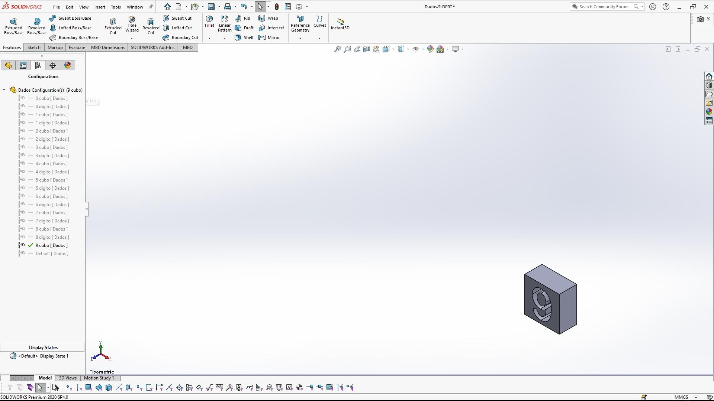Open the Edit Appearance color icon
The width and height of the screenshot is (714, 401).
pos(430,49)
